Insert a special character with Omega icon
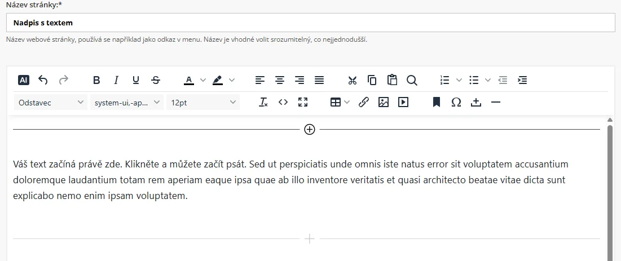 pyautogui.click(x=456, y=102)
